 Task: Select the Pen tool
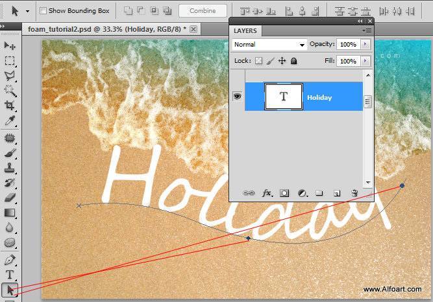pyautogui.click(x=10, y=260)
